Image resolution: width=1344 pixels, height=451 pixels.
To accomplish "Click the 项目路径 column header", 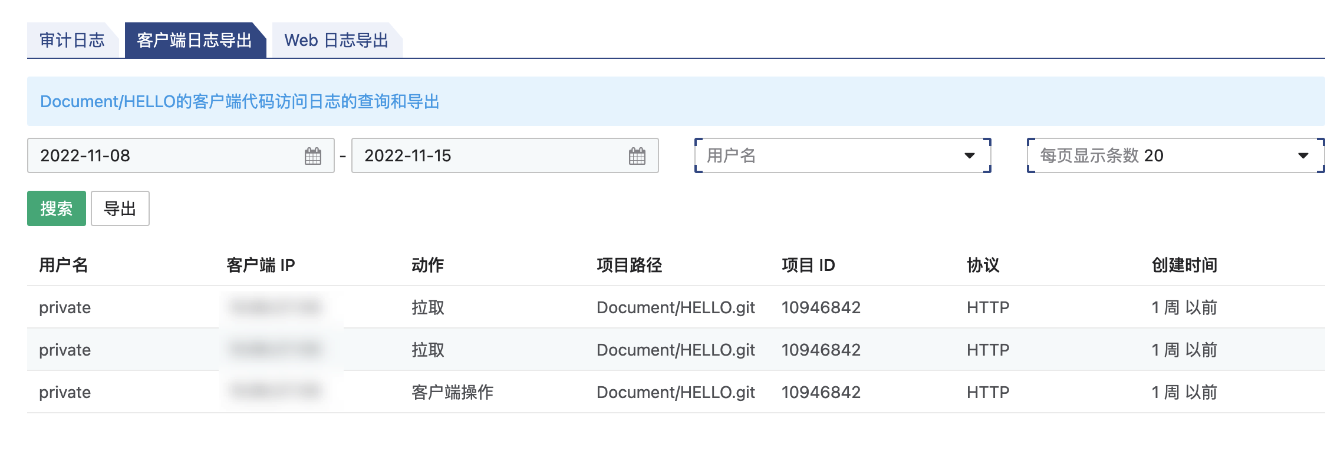I will [629, 265].
